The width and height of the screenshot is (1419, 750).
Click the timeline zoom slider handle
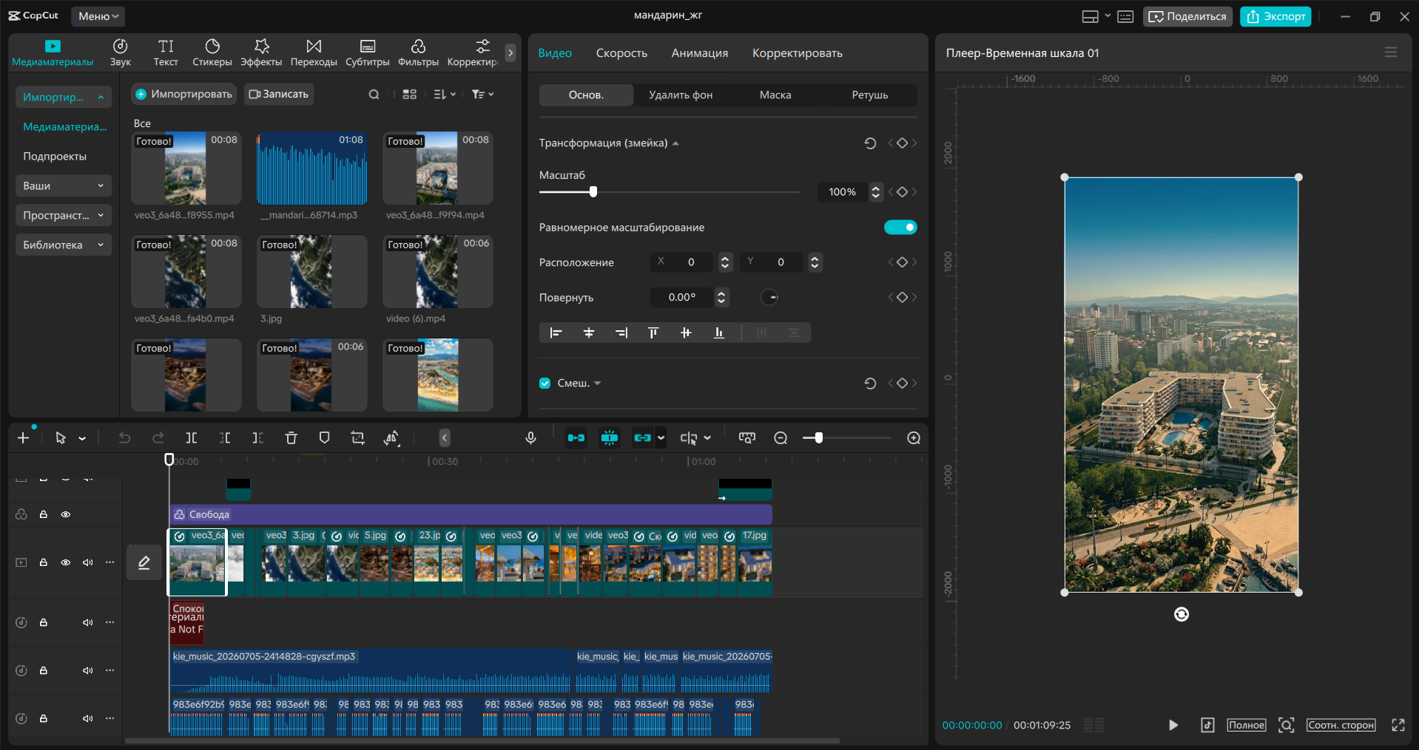818,438
